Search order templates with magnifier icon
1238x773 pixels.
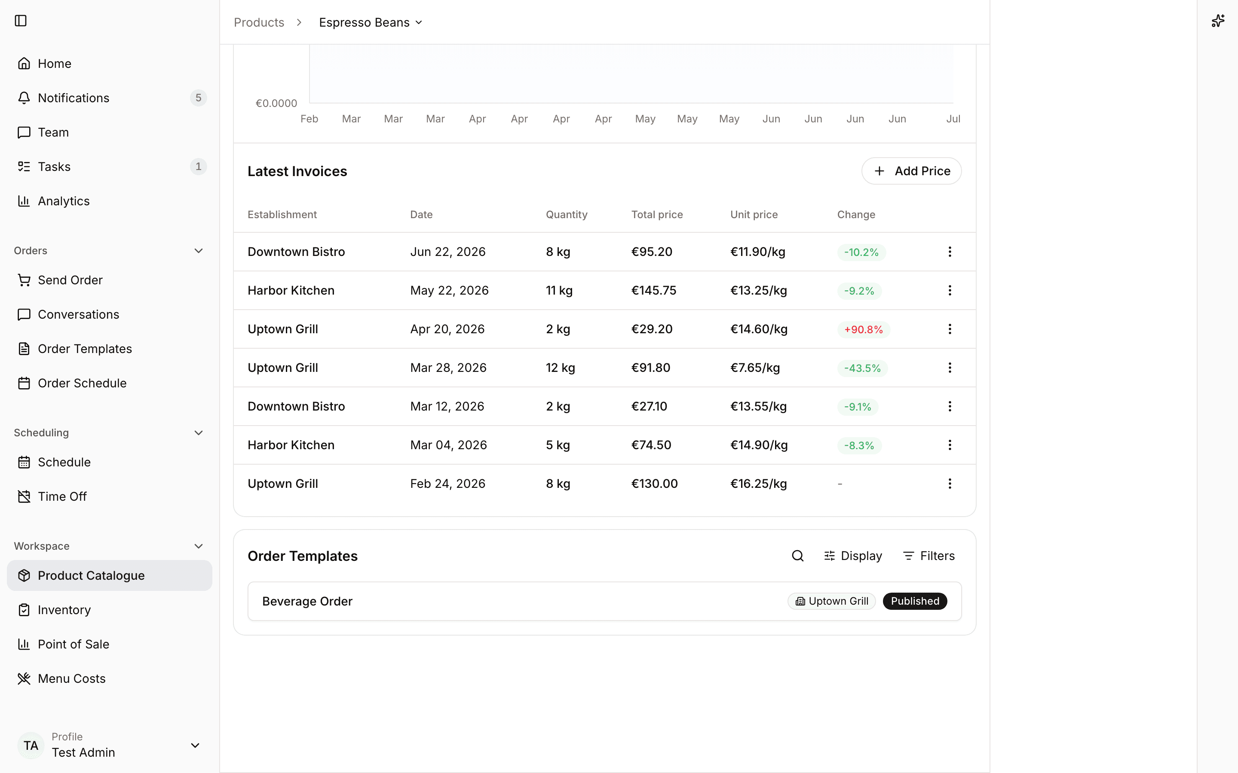pos(797,556)
